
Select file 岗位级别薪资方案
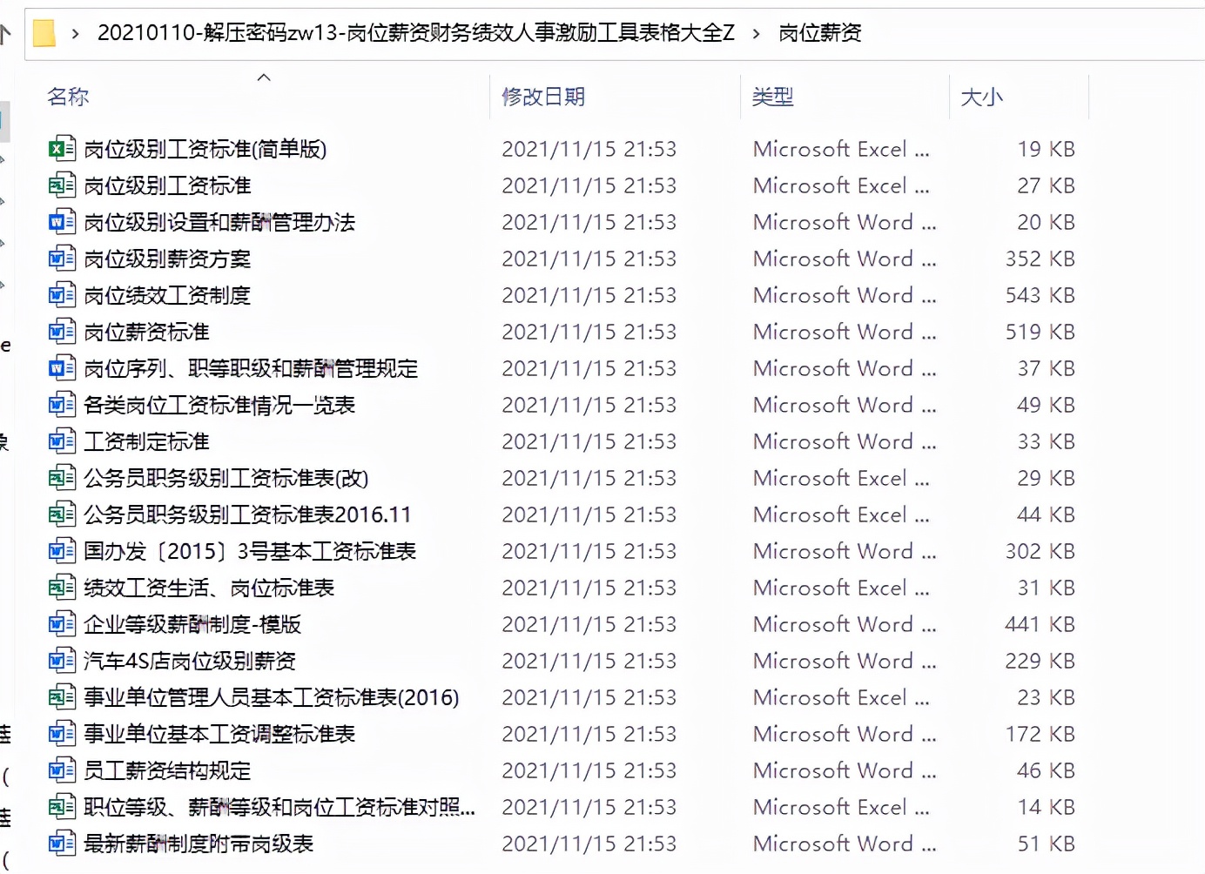tap(167, 259)
